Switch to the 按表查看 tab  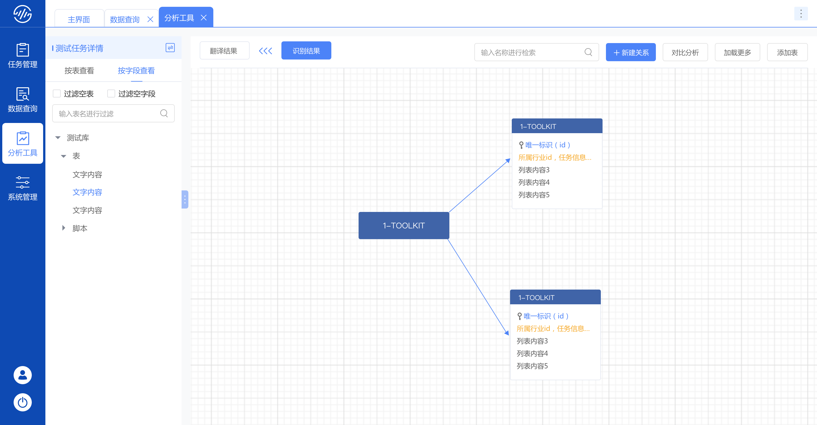pos(79,70)
